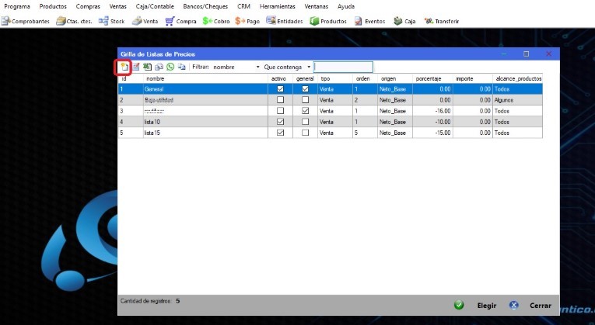Open the Programa menu
Image resolution: width=595 pixels, height=325 pixels.
(x=17, y=6)
